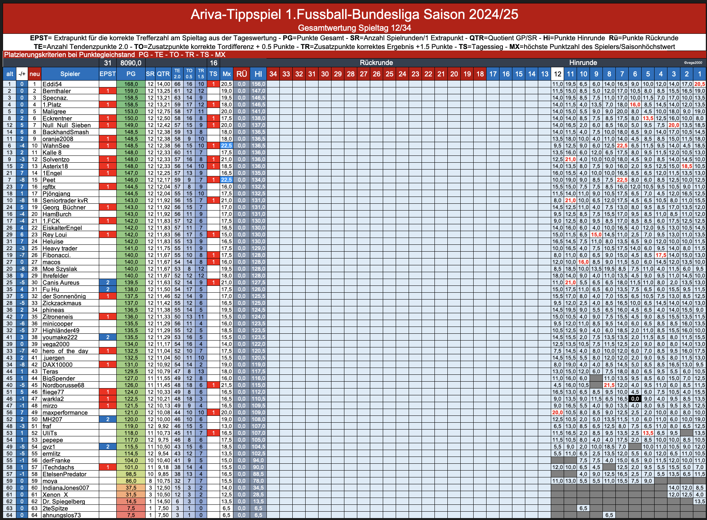Select the red EPST cell for iTechdachs
Screen dimensions: 707x520
pyautogui.click(x=108, y=467)
